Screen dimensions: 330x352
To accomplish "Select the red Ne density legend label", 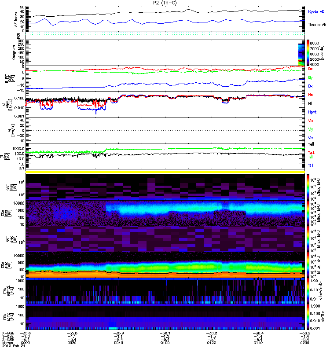I will [310, 95].
